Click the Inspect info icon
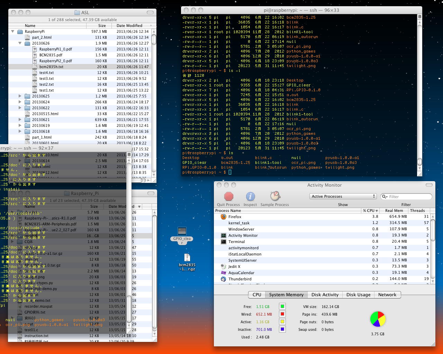 point(250,196)
